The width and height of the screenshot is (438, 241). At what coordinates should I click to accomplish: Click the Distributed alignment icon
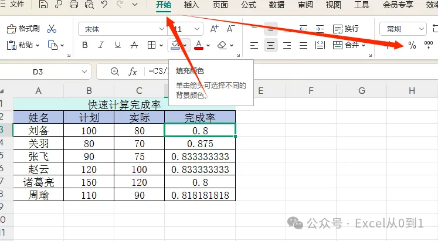(320, 45)
